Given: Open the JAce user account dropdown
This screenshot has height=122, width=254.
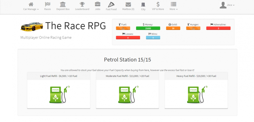Looking at the screenshot, I should [227, 5].
